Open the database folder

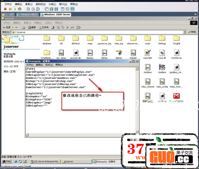pos(47,39)
